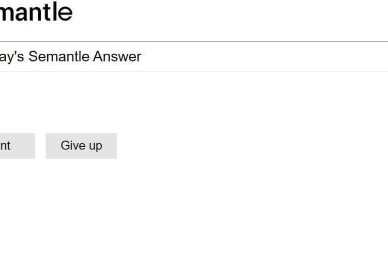Click the button left of Give up
This screenshot has height=277, width=388.
[x=17, y=146]
